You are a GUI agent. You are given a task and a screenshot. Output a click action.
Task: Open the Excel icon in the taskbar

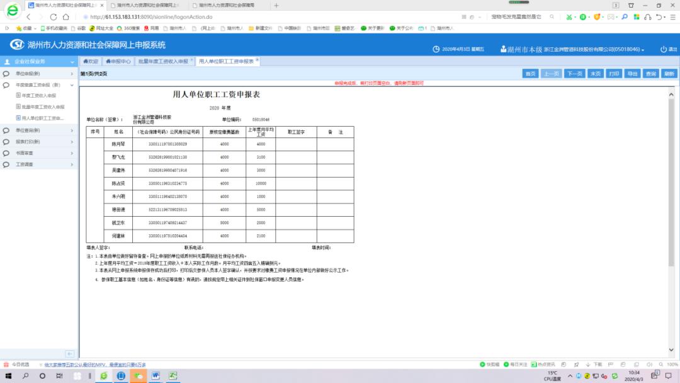click(x=173, y=375)
